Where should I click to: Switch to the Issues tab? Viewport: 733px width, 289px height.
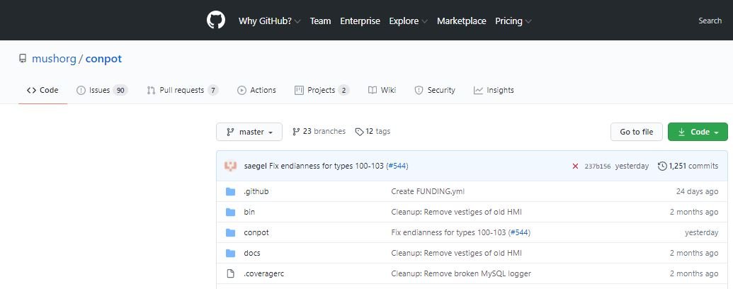coord(102,90)
